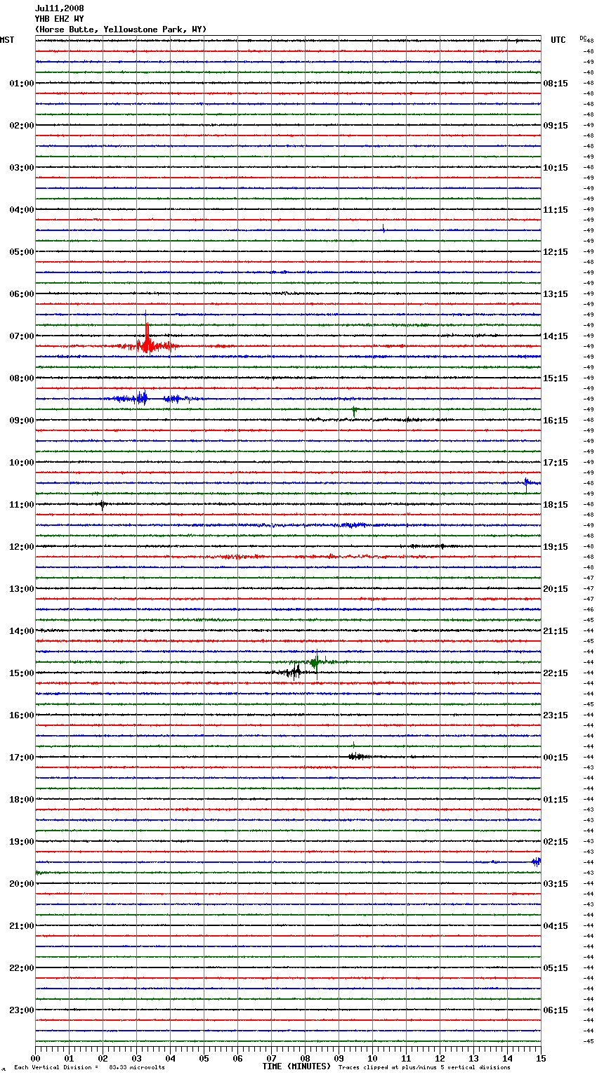Click the black spike on the 11:00 trace
Screen dimensions: 597x1077
(x=103, y=504)
